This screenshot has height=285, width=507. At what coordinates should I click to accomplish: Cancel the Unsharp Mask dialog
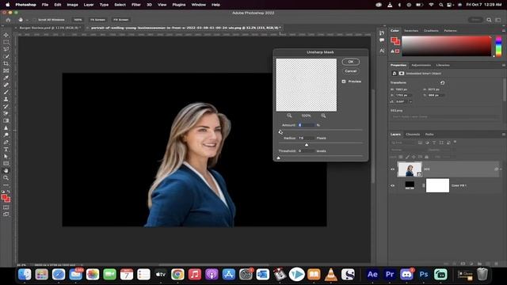[350, 71]
